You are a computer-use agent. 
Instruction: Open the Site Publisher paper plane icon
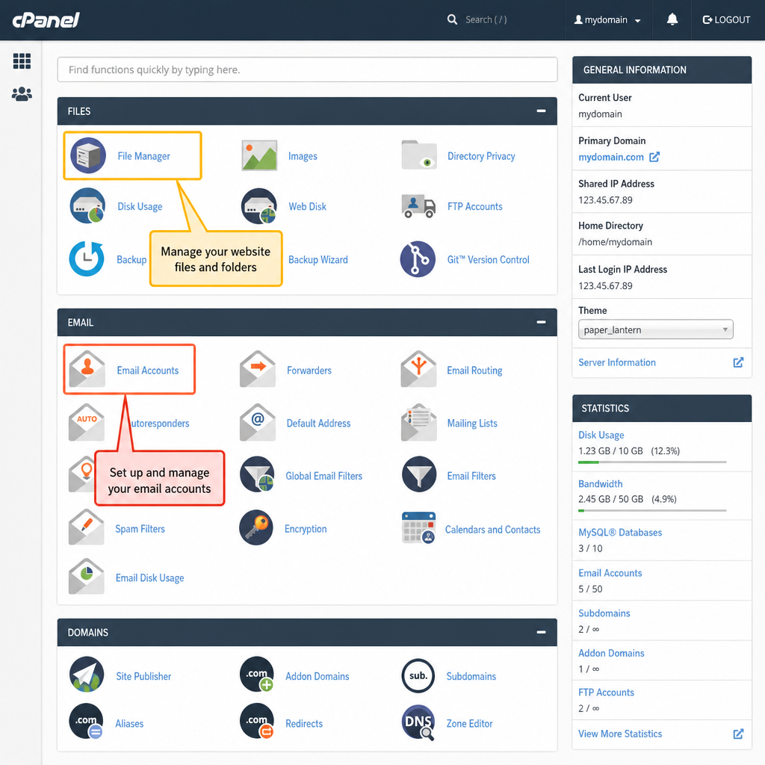click(x=87, y=675)
